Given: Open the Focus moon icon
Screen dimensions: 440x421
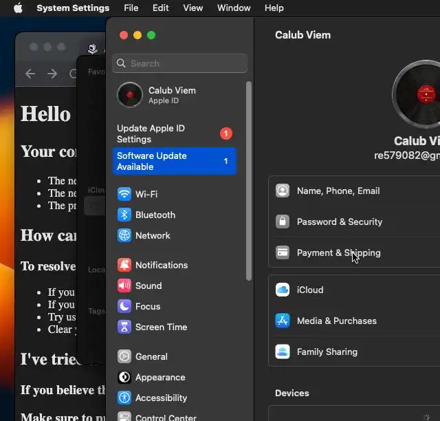Looking at the screenshot, I should [124, 306].
